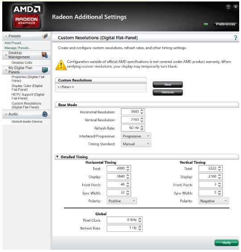The width and height of the screenshot is (241, 252).
Task: Decrease the Vertical Sync Width value
Action: point(220,194)
